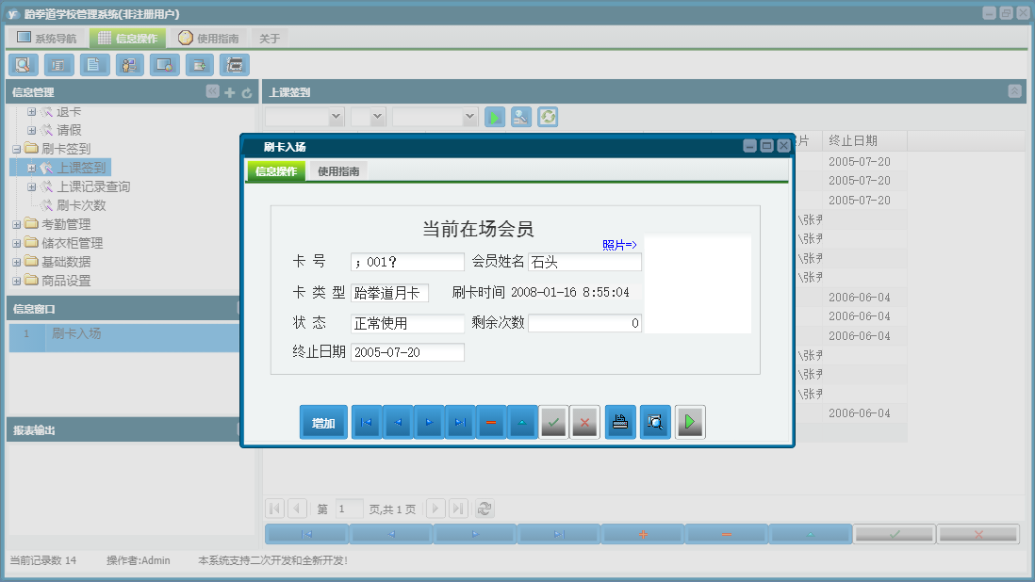The image size is (1035, 582).
Task: Confirm with the green checkmark button
Action: [x=553, y=422]
